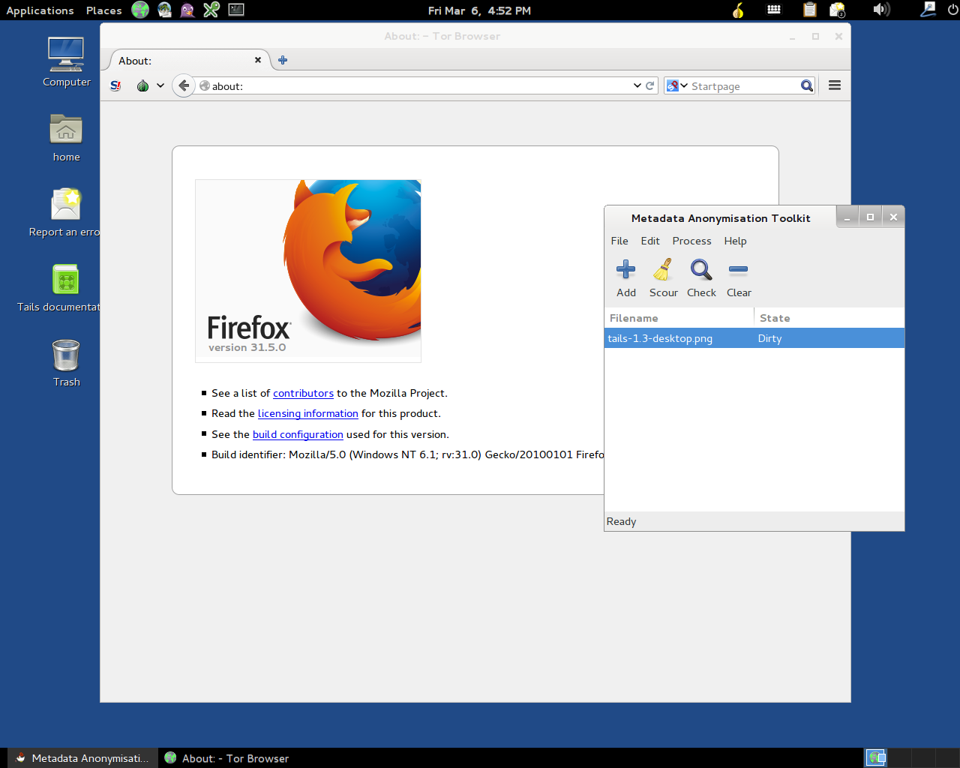Click the Vidalia onion tray icon
The image size is (960, 768).
coord(738,10)
